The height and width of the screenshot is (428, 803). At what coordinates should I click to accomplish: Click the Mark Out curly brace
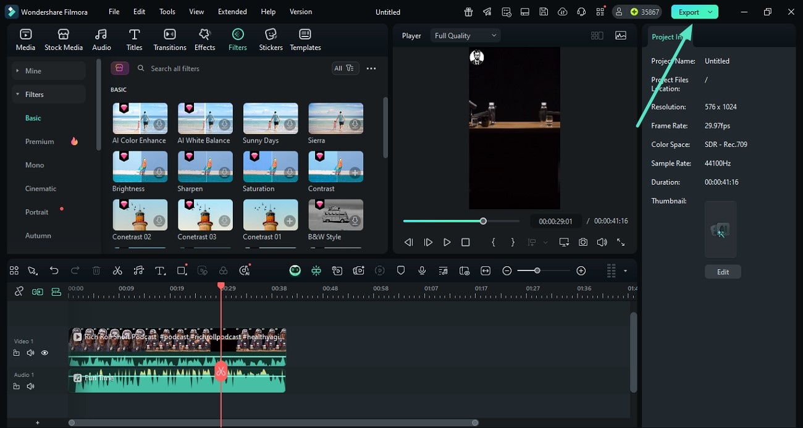[513, 243]
